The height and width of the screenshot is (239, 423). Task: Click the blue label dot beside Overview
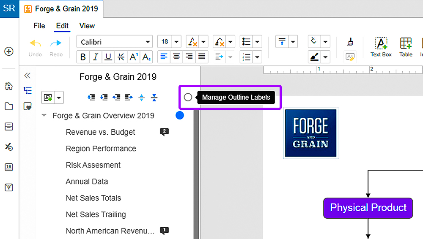pyautogui.click(x=180, y=115)
